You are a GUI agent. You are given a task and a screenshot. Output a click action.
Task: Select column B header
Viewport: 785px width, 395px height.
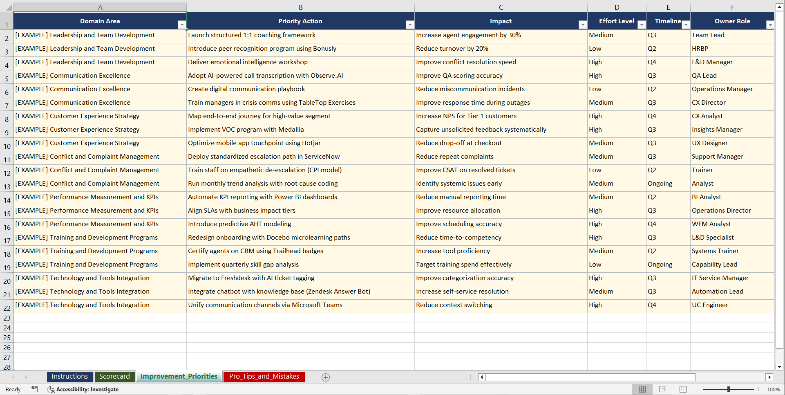click(300, 7)
